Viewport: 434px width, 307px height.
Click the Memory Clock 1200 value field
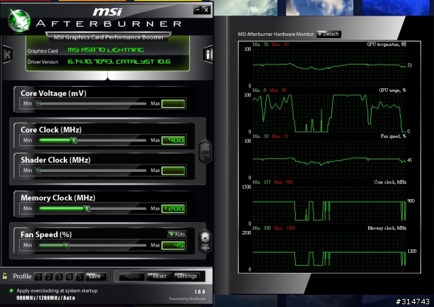174,209
